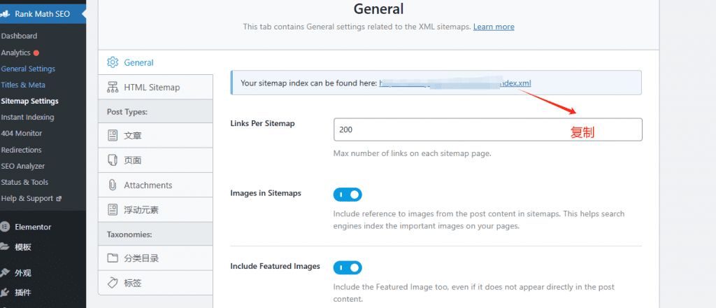
Task: Disable the Include Featured Images toggle
Action: coord(348,267)
